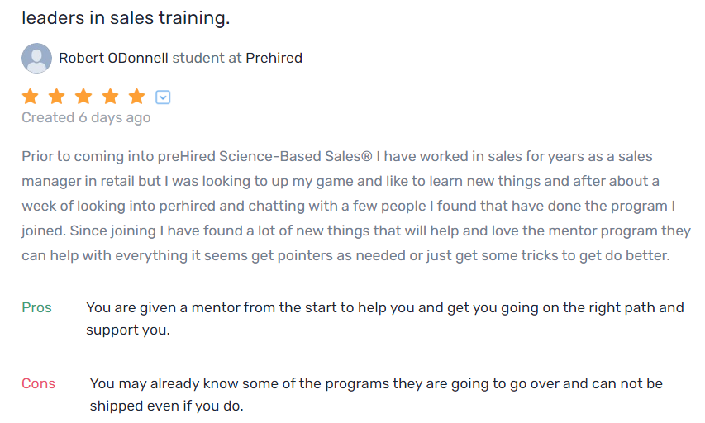Open the Prehired company link
This screenshot has width=705, height=423.
click(x=274, y=59)
